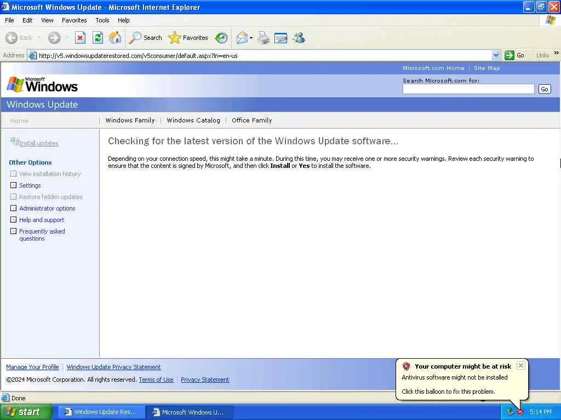Click the Frequently asked questions bullet box
Image resolution: width=561 pixels, height=420 pixels.
13,231
